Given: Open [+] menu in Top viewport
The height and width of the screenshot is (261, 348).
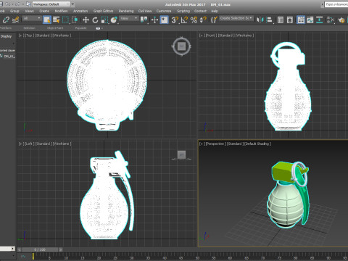Looking at the screenshot, I should pos(21,36).
